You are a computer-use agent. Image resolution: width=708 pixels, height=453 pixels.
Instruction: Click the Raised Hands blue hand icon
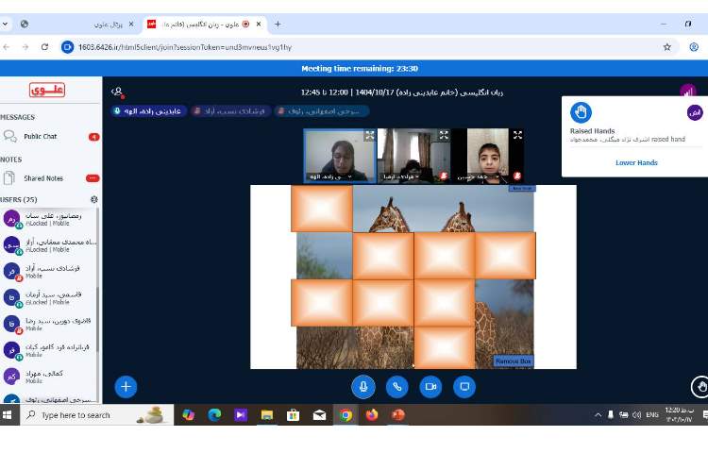[582, 111]
